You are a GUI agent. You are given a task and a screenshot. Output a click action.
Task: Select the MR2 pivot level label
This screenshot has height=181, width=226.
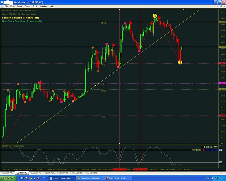tap(103, 91)
